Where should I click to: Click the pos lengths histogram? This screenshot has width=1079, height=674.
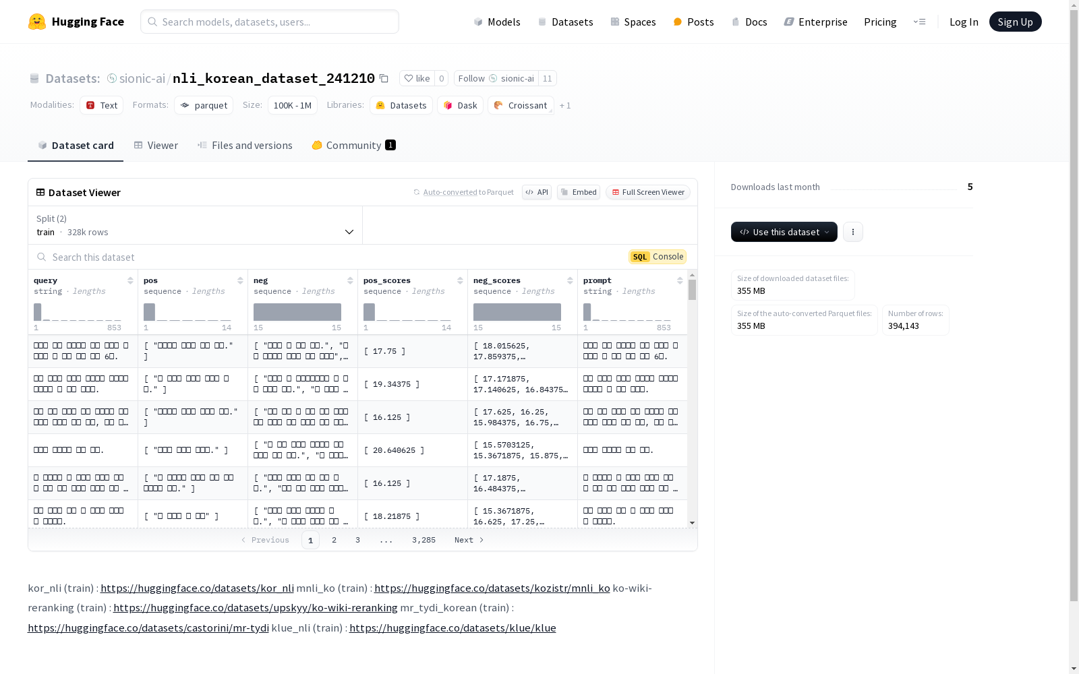tap(187, 312)
